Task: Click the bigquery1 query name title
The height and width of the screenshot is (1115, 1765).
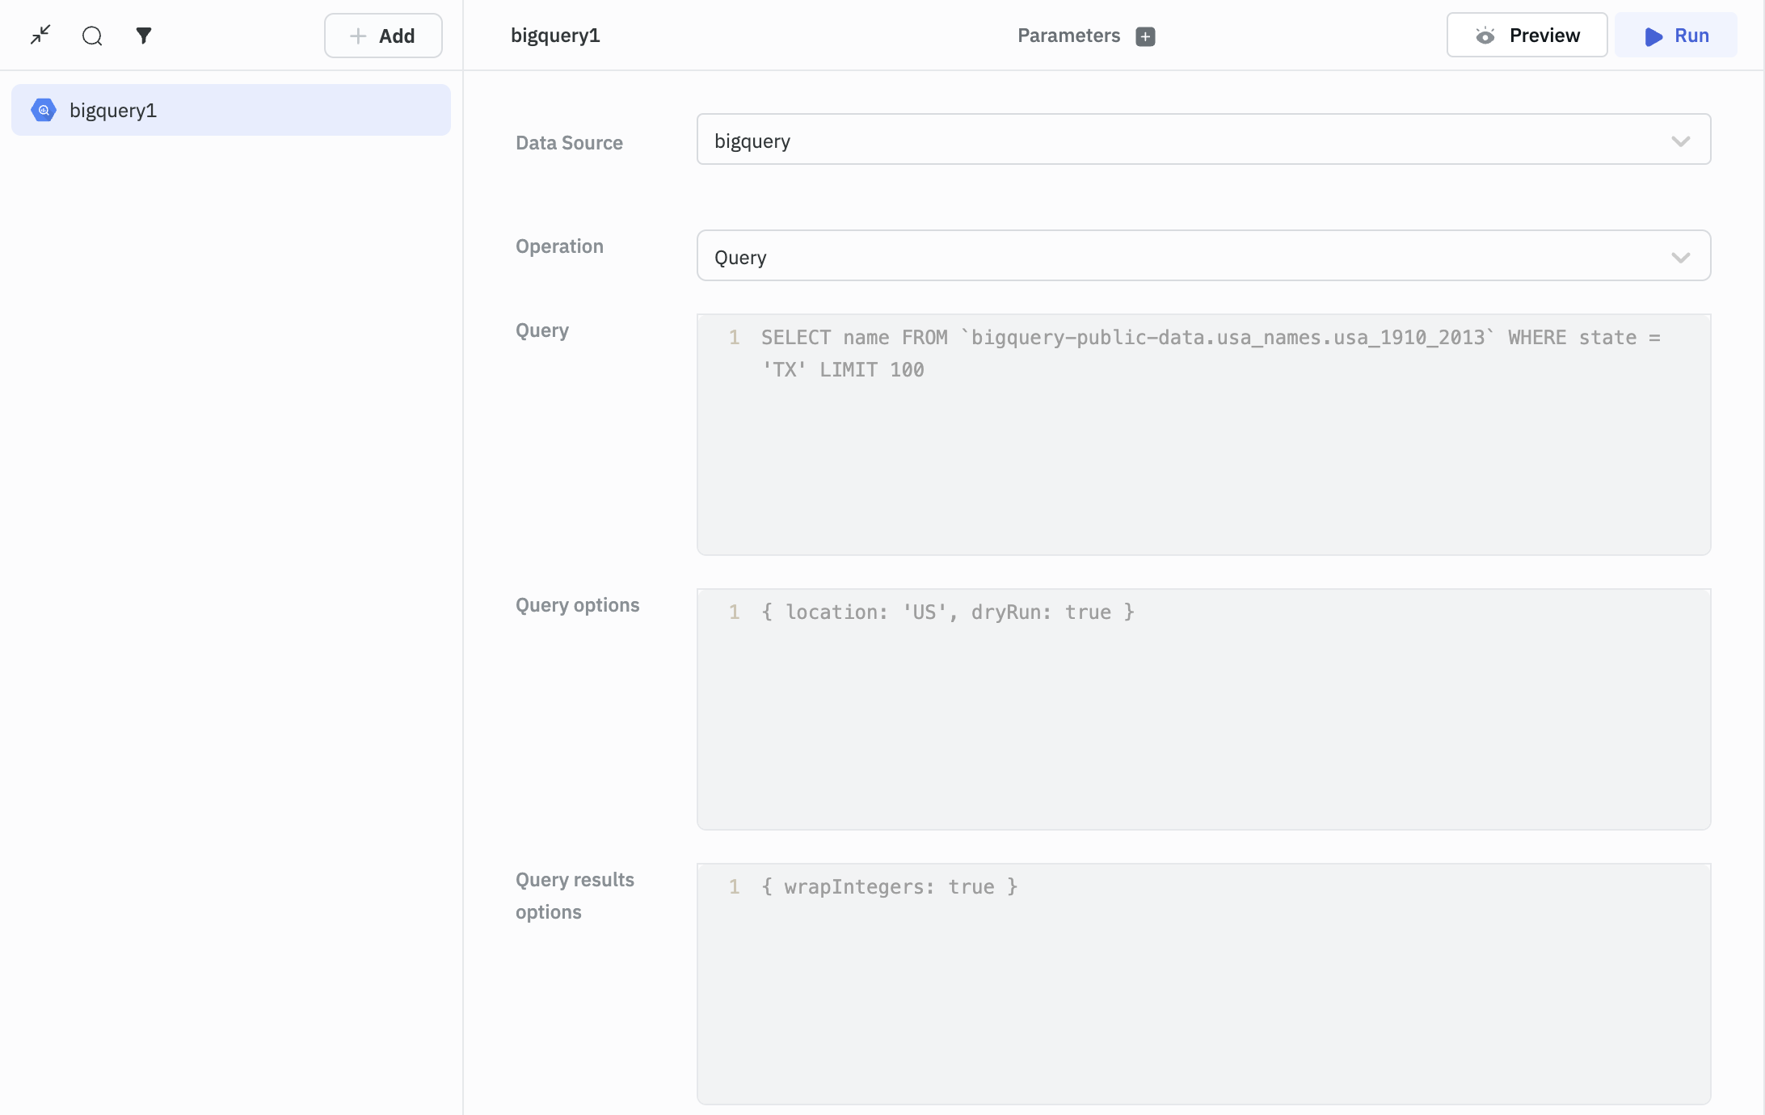Action: [555, 36]
